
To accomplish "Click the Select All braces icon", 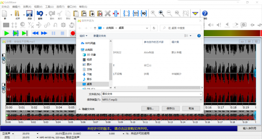I will coord(126,13).
